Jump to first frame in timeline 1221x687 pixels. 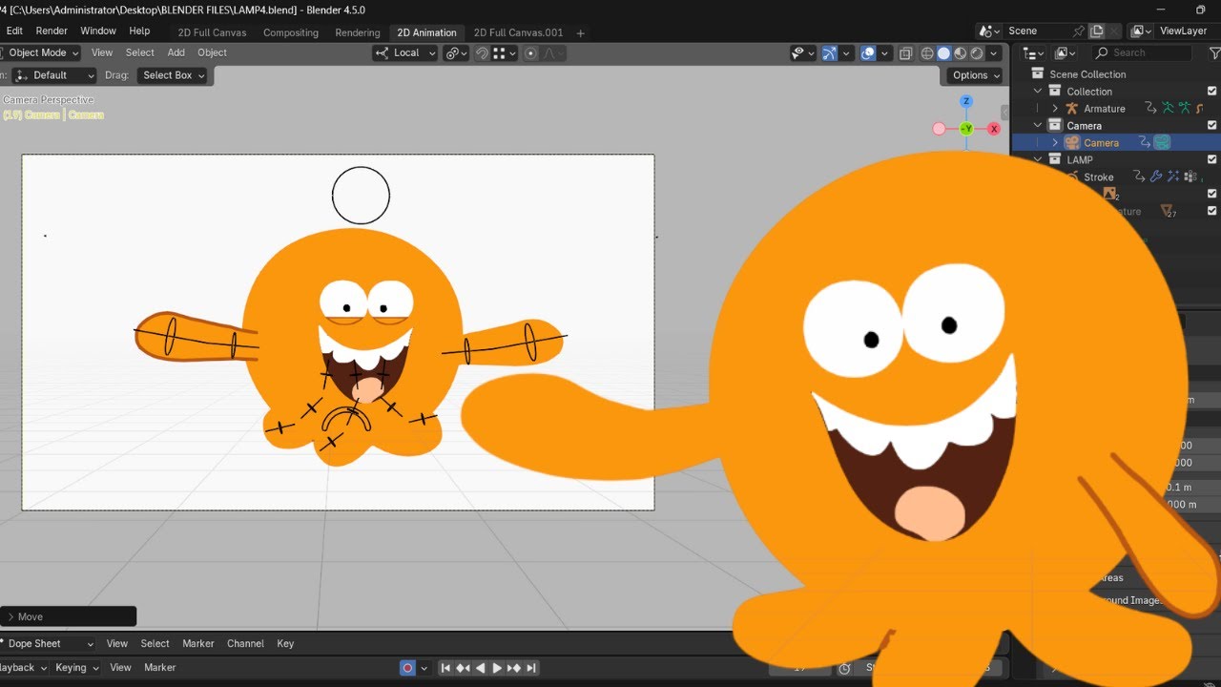tap(445, 668)
